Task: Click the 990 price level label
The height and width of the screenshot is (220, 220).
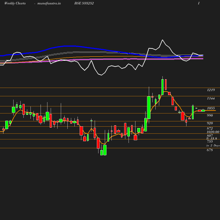Action: coord(210,115)
